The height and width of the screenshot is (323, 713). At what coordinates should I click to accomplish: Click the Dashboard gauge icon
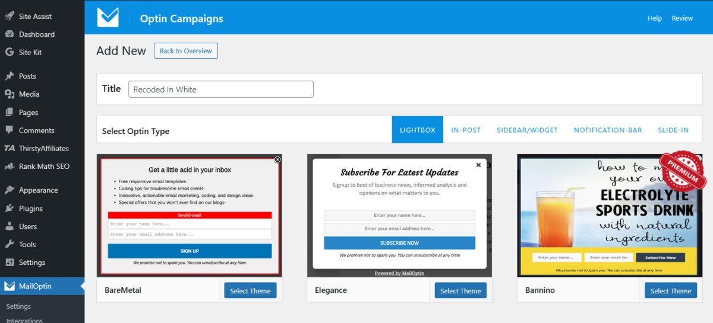tap(9, 34)
